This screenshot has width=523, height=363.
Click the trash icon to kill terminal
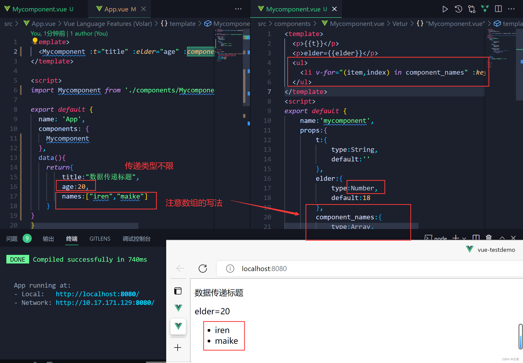tap(488, 238)
